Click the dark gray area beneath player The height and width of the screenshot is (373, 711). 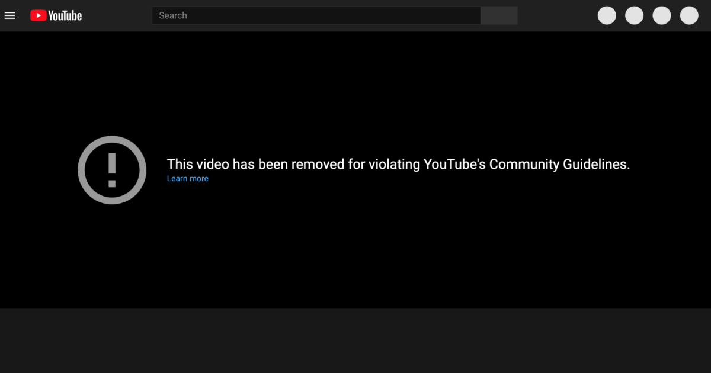(355, 340)
